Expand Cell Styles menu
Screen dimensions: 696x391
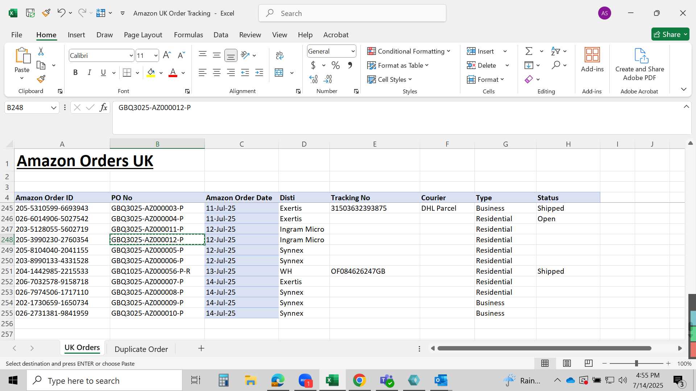pyautogui.click(x=390, y=79)
